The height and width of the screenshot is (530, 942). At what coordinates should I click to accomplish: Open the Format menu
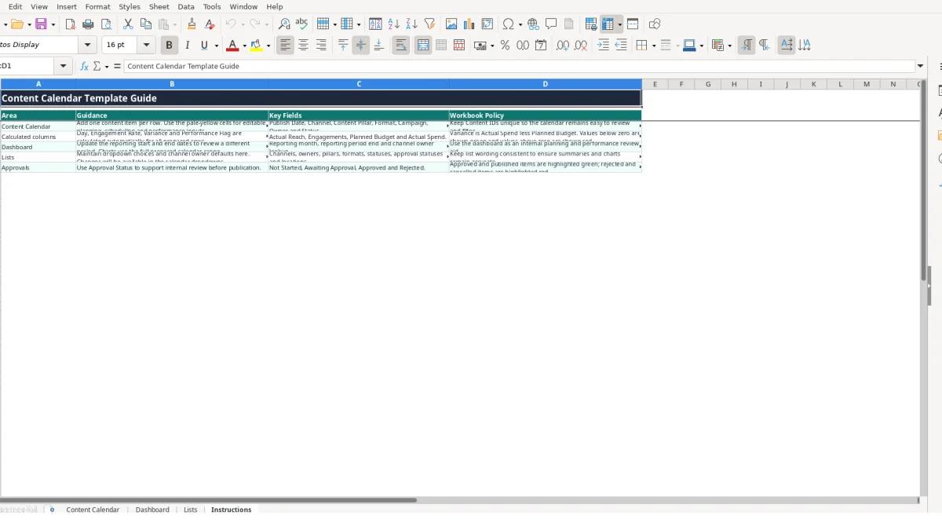pos(98,6)
